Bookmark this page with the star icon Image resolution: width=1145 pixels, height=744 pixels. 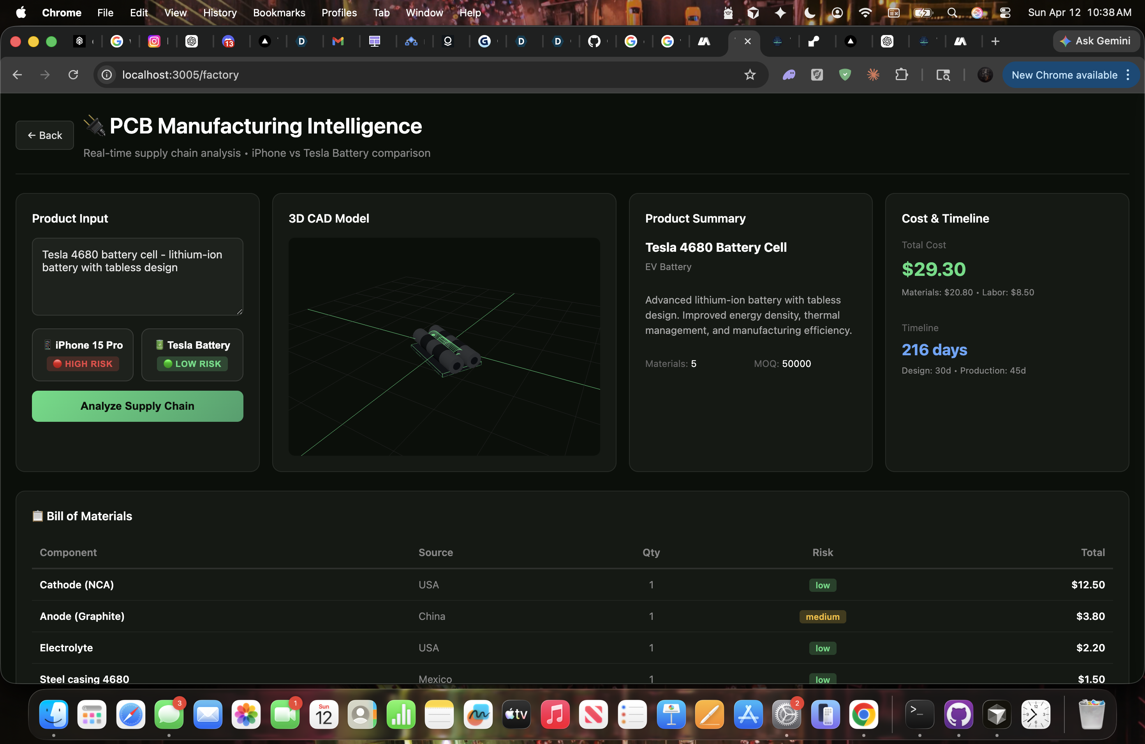coord(750,74)
